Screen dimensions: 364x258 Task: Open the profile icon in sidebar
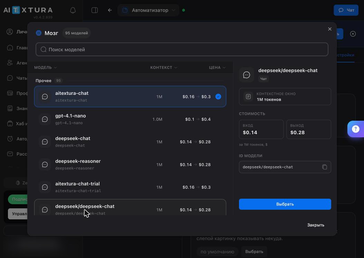coord(10,32)
